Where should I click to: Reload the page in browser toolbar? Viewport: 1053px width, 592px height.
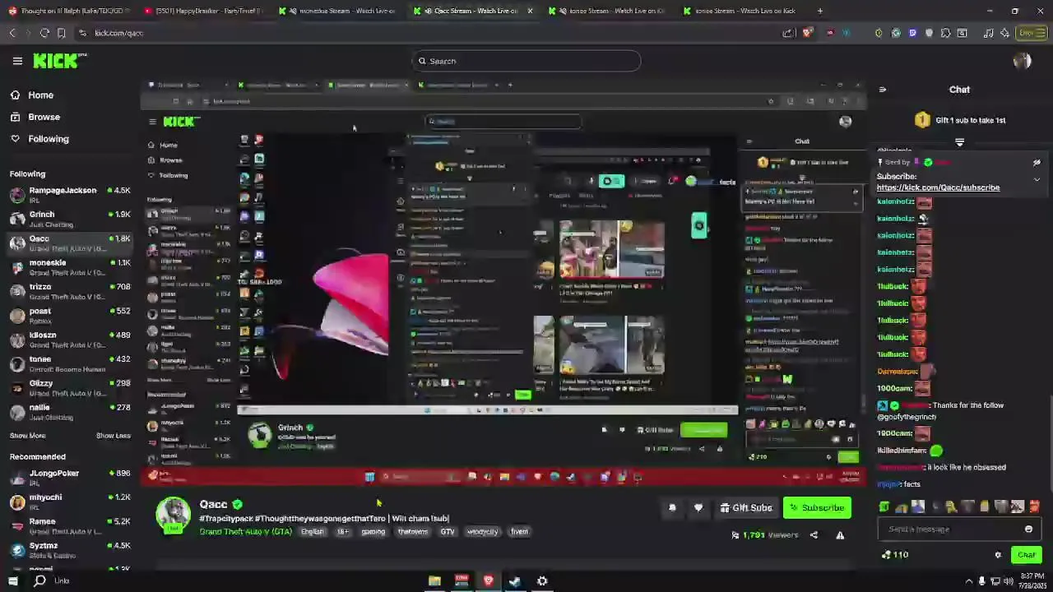[44, 33]
